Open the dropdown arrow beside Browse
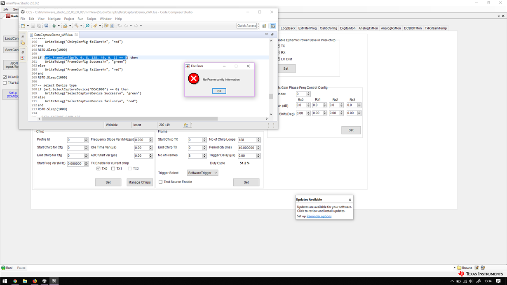Image resolution: width=507 pixels, height=285 pixels. click(x=454, y=268)
